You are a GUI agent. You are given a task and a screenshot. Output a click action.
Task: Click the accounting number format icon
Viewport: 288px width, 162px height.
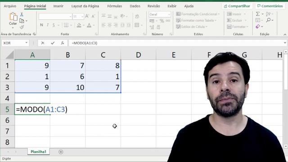[152, 21]
